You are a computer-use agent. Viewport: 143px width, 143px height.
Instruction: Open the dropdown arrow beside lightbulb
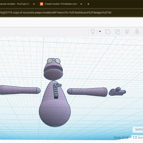pyautogui.click(x=100, y=31)
